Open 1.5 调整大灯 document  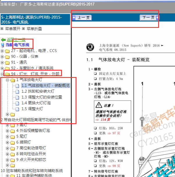(x=32, y=109)
